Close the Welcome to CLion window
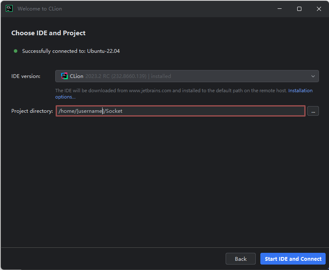This screenshot has height=270, width=329. point(319,9)
